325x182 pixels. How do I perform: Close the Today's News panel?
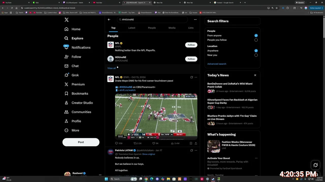[255, 75]
